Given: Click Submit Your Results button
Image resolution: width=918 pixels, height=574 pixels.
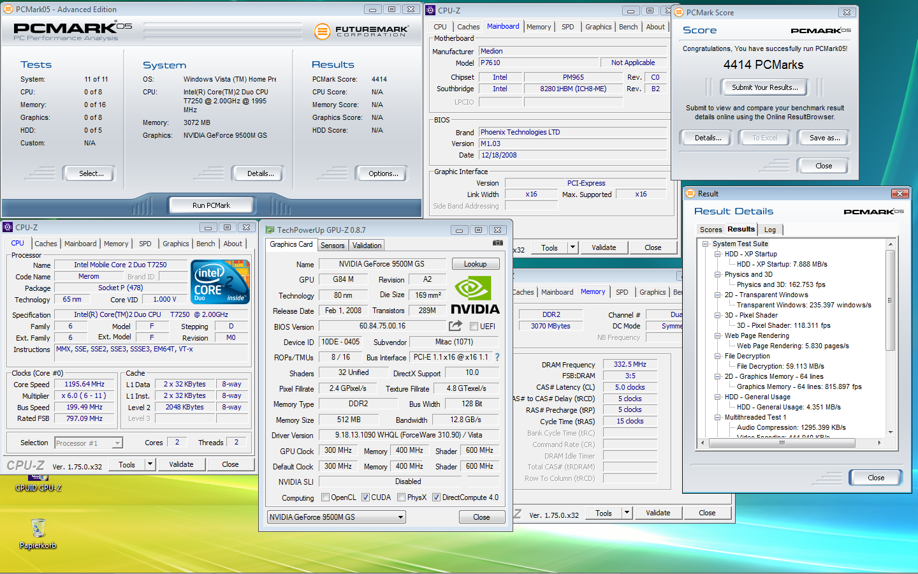Looking at the screenshot, I should tap(764, 87).
